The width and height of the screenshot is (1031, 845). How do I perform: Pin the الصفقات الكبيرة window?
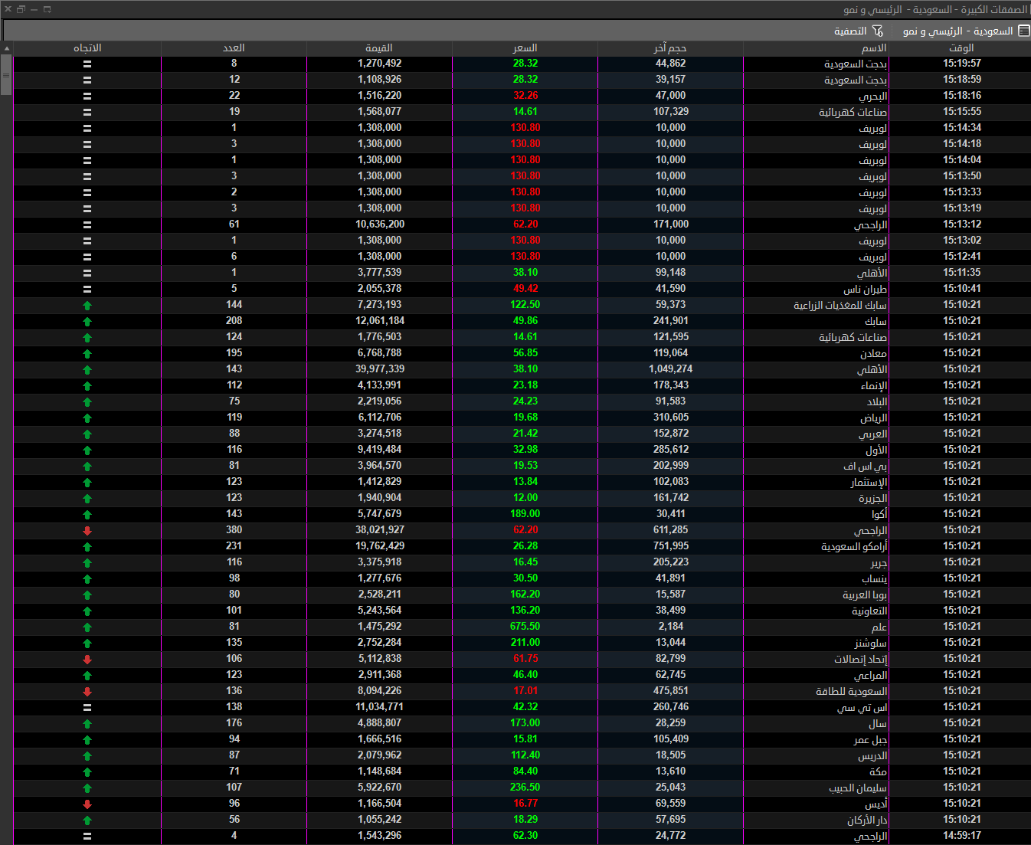[x=47, y=9]
